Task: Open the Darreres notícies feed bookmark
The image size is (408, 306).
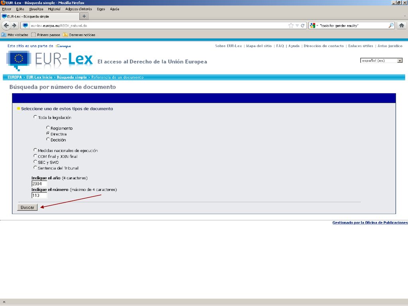Action: (79, 35)
